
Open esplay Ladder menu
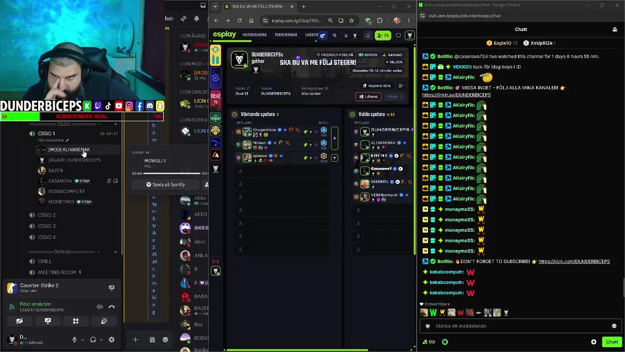coord(312,35)
